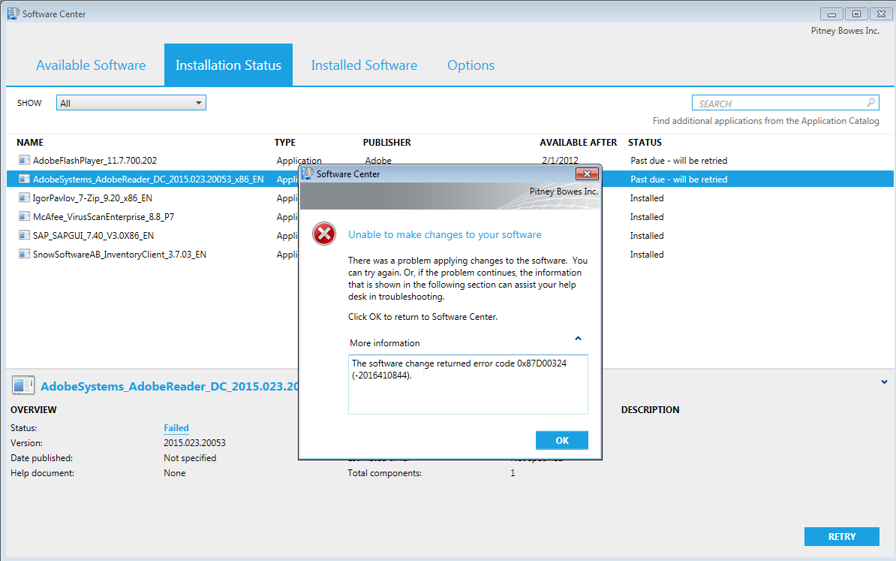Select AdobeSystems_AdobeReader_DC_2015.023.20053_x86_EN row
This screenshot has width=896, height=561.
[x=450, y=179]
